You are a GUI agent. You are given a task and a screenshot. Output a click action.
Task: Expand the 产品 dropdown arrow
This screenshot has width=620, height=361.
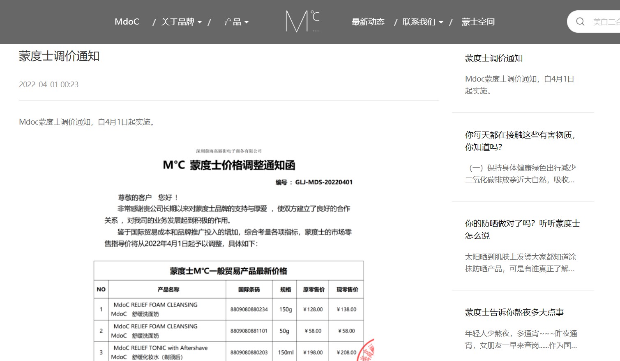click(247, 22)
